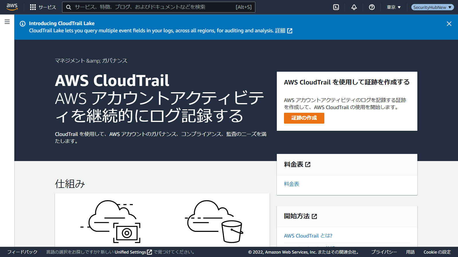Focus the AWS services search field
458x257 pixels.
pyautogui.click(x=155, y=7)
